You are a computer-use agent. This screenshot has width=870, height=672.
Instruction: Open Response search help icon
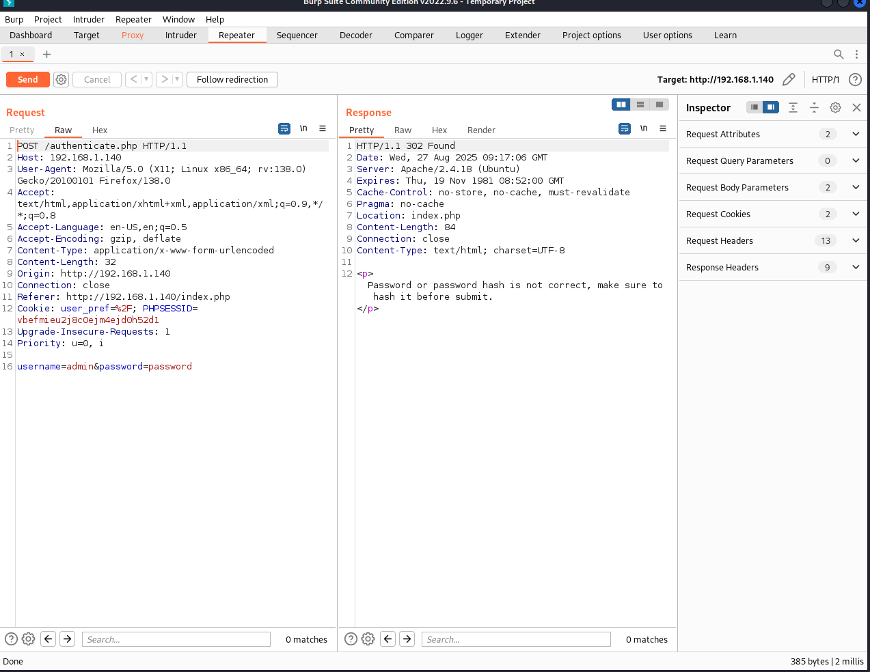point(351,639)
